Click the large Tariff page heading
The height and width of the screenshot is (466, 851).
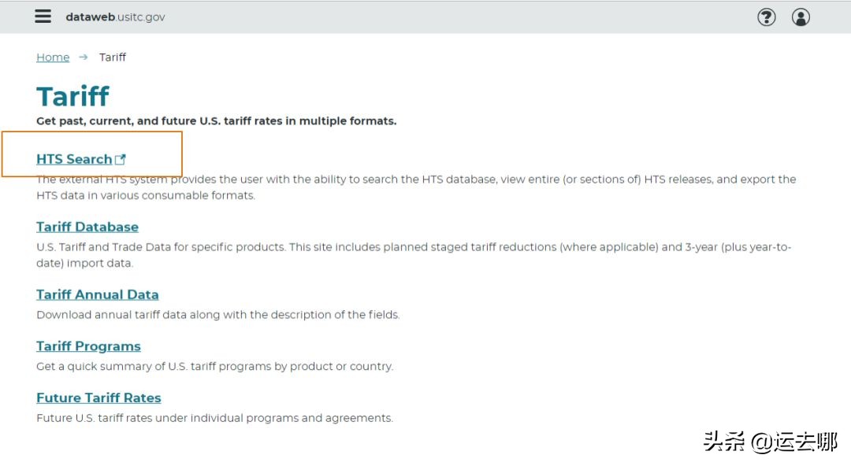click(x=72, y=97)
